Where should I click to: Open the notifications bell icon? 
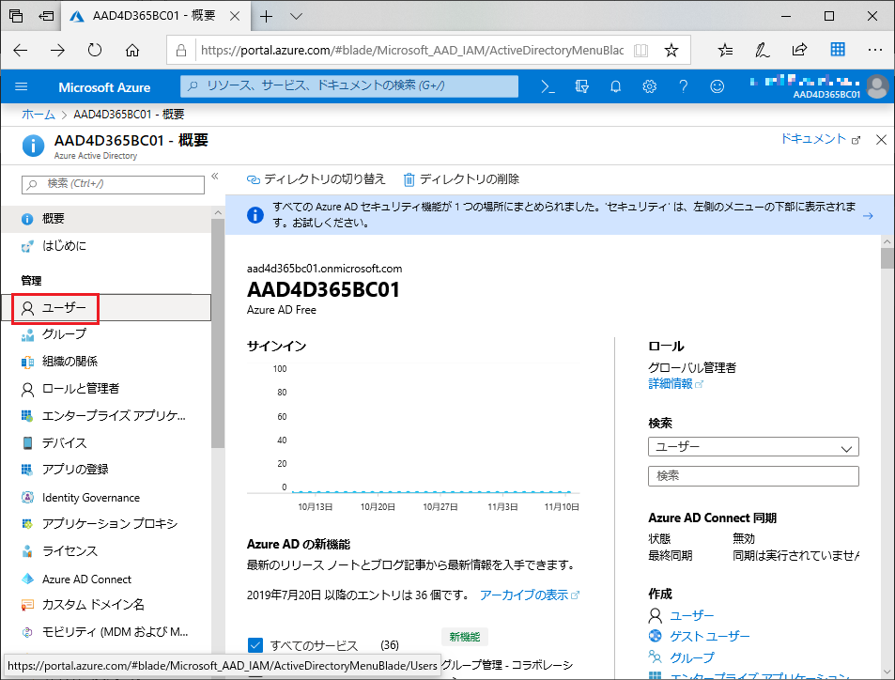616,86
